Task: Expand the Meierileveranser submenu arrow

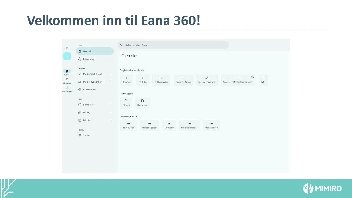Action: (x=111, y=82)
